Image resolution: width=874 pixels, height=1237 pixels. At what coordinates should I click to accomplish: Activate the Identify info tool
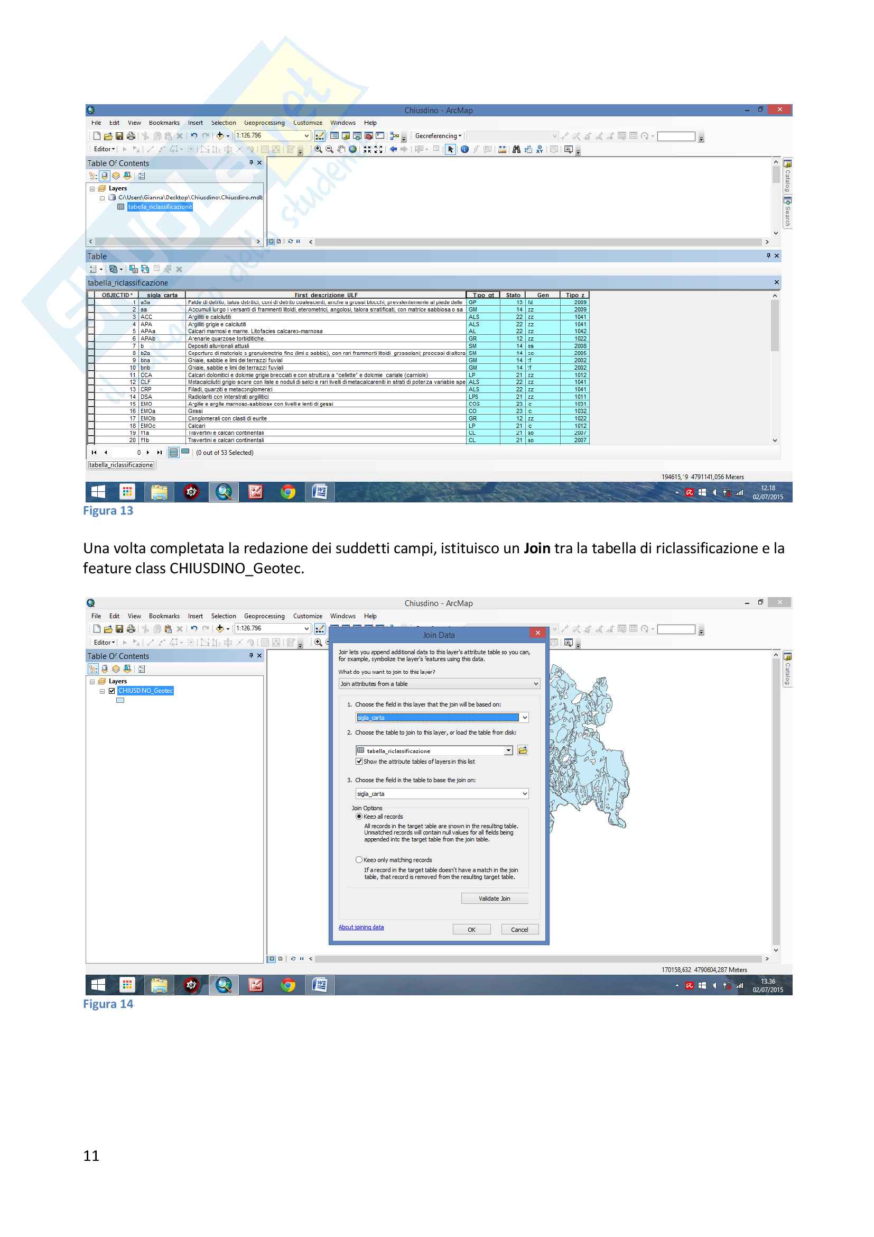pyautogui.click(x=464, y=149)
